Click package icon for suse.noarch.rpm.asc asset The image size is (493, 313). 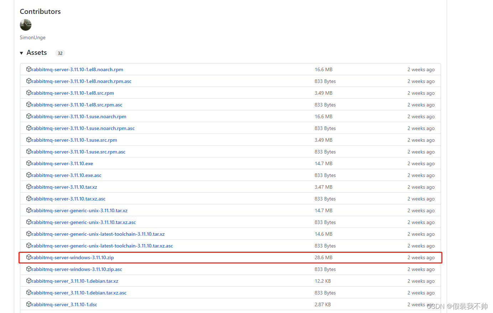(29, 128)
